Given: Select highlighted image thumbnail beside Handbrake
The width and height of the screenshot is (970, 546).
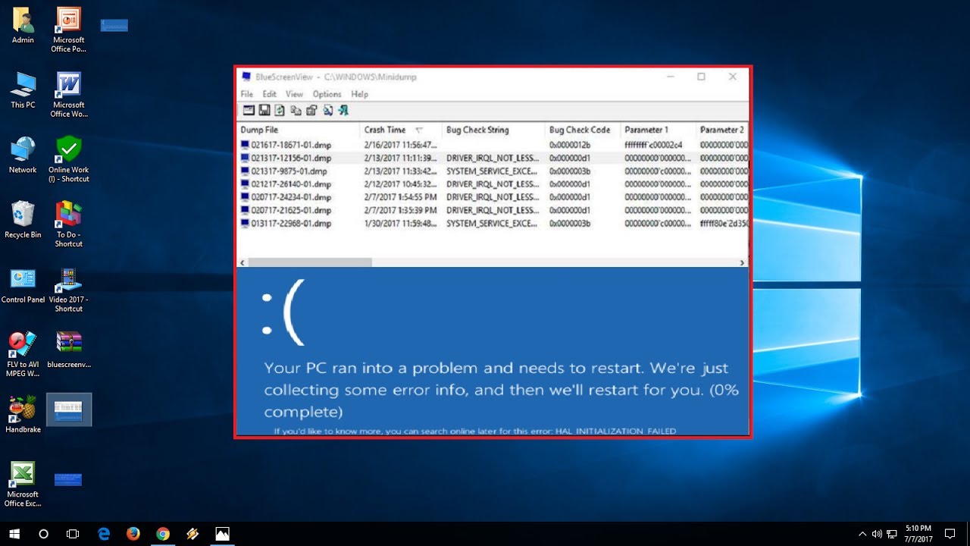Looking at the screenshot, I should coord(69,409).
